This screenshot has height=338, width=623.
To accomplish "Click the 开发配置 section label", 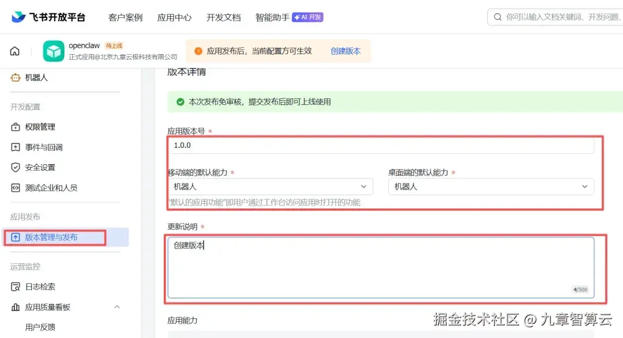I will (25, 107).
